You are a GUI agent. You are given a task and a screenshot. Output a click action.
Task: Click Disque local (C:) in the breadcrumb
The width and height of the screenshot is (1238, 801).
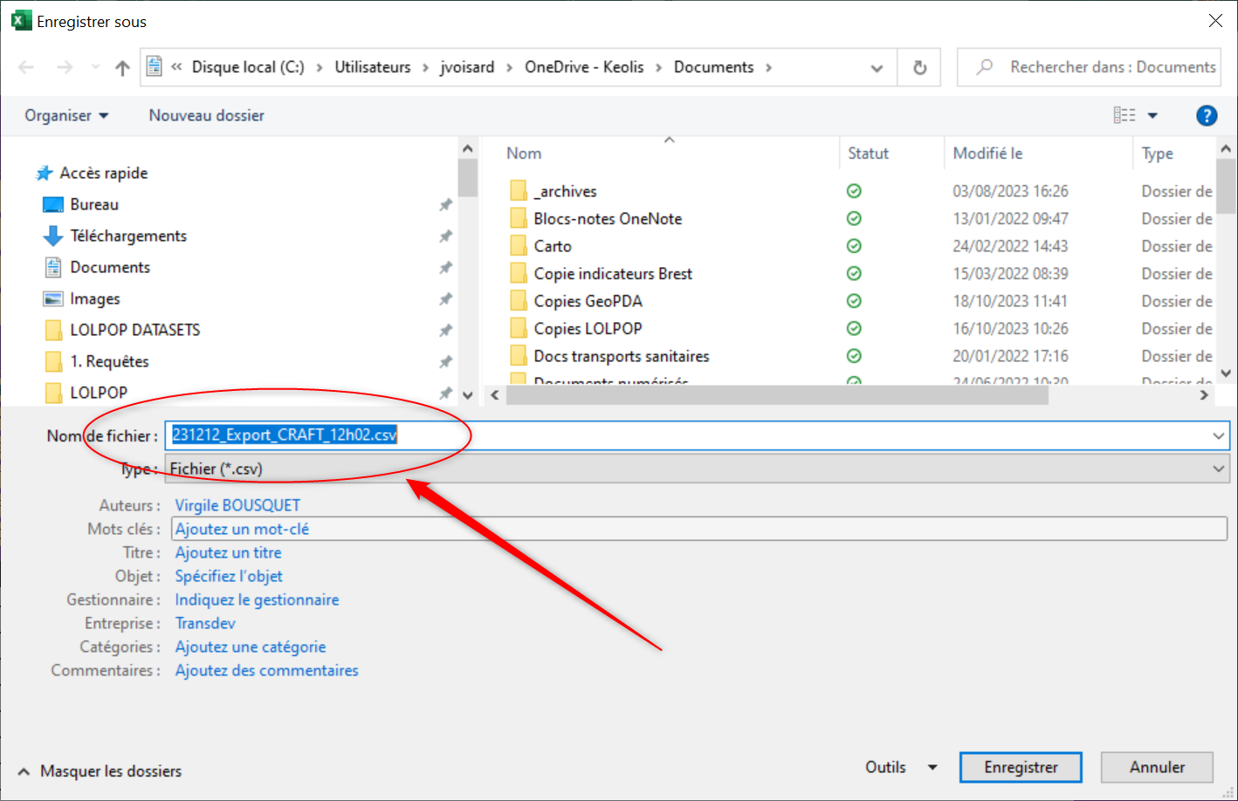click(x=248, y=67)
